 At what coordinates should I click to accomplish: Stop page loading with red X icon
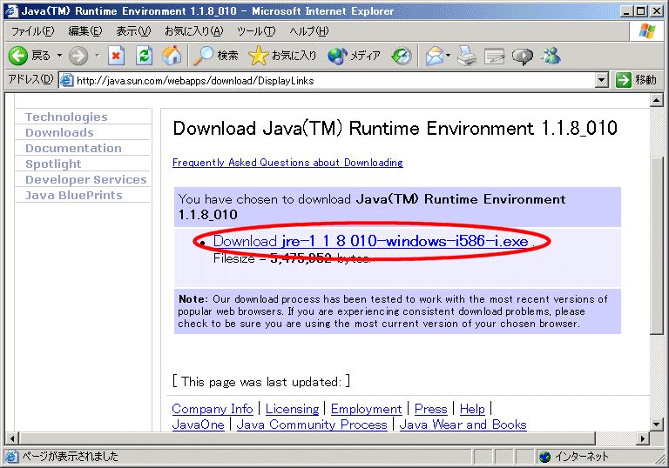(x=116, y=56)
